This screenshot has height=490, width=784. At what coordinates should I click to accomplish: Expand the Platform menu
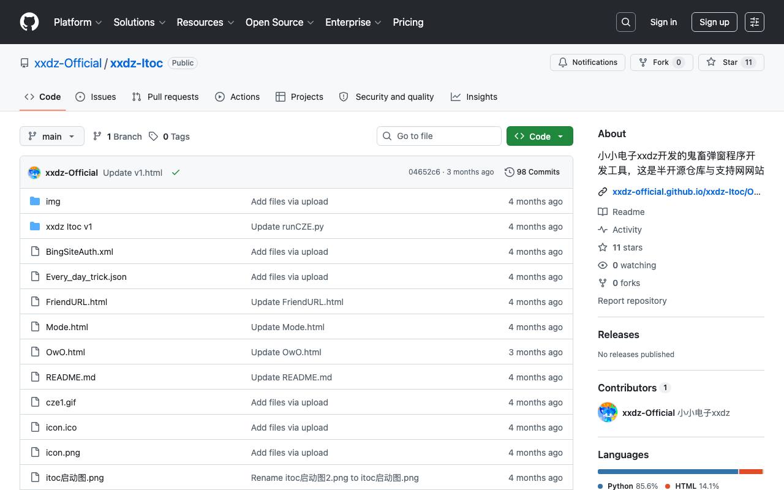78,22
